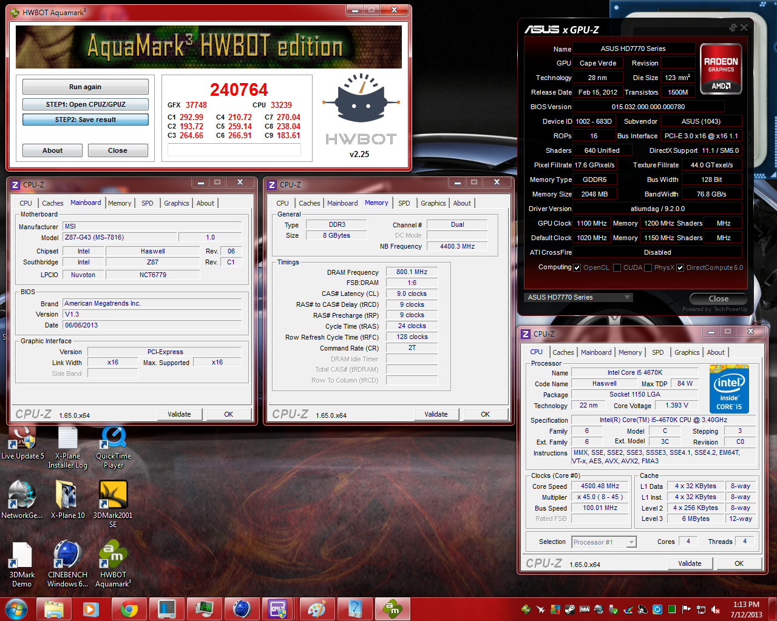This screenshot has height=621, width=777.
Task: Open the Action Center flag tray icon
Action: 687,609
